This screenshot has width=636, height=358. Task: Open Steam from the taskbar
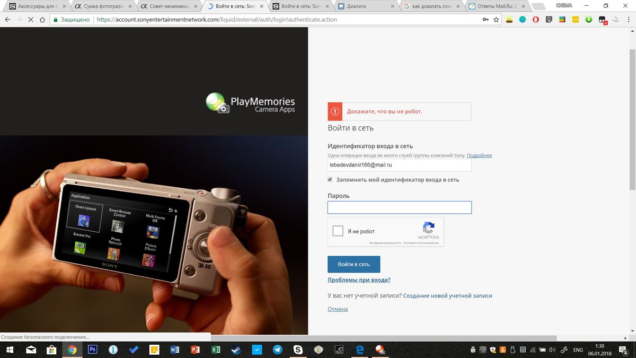click(236, 350)
